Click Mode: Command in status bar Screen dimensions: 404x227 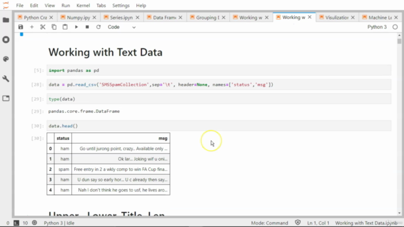[270, 223]
